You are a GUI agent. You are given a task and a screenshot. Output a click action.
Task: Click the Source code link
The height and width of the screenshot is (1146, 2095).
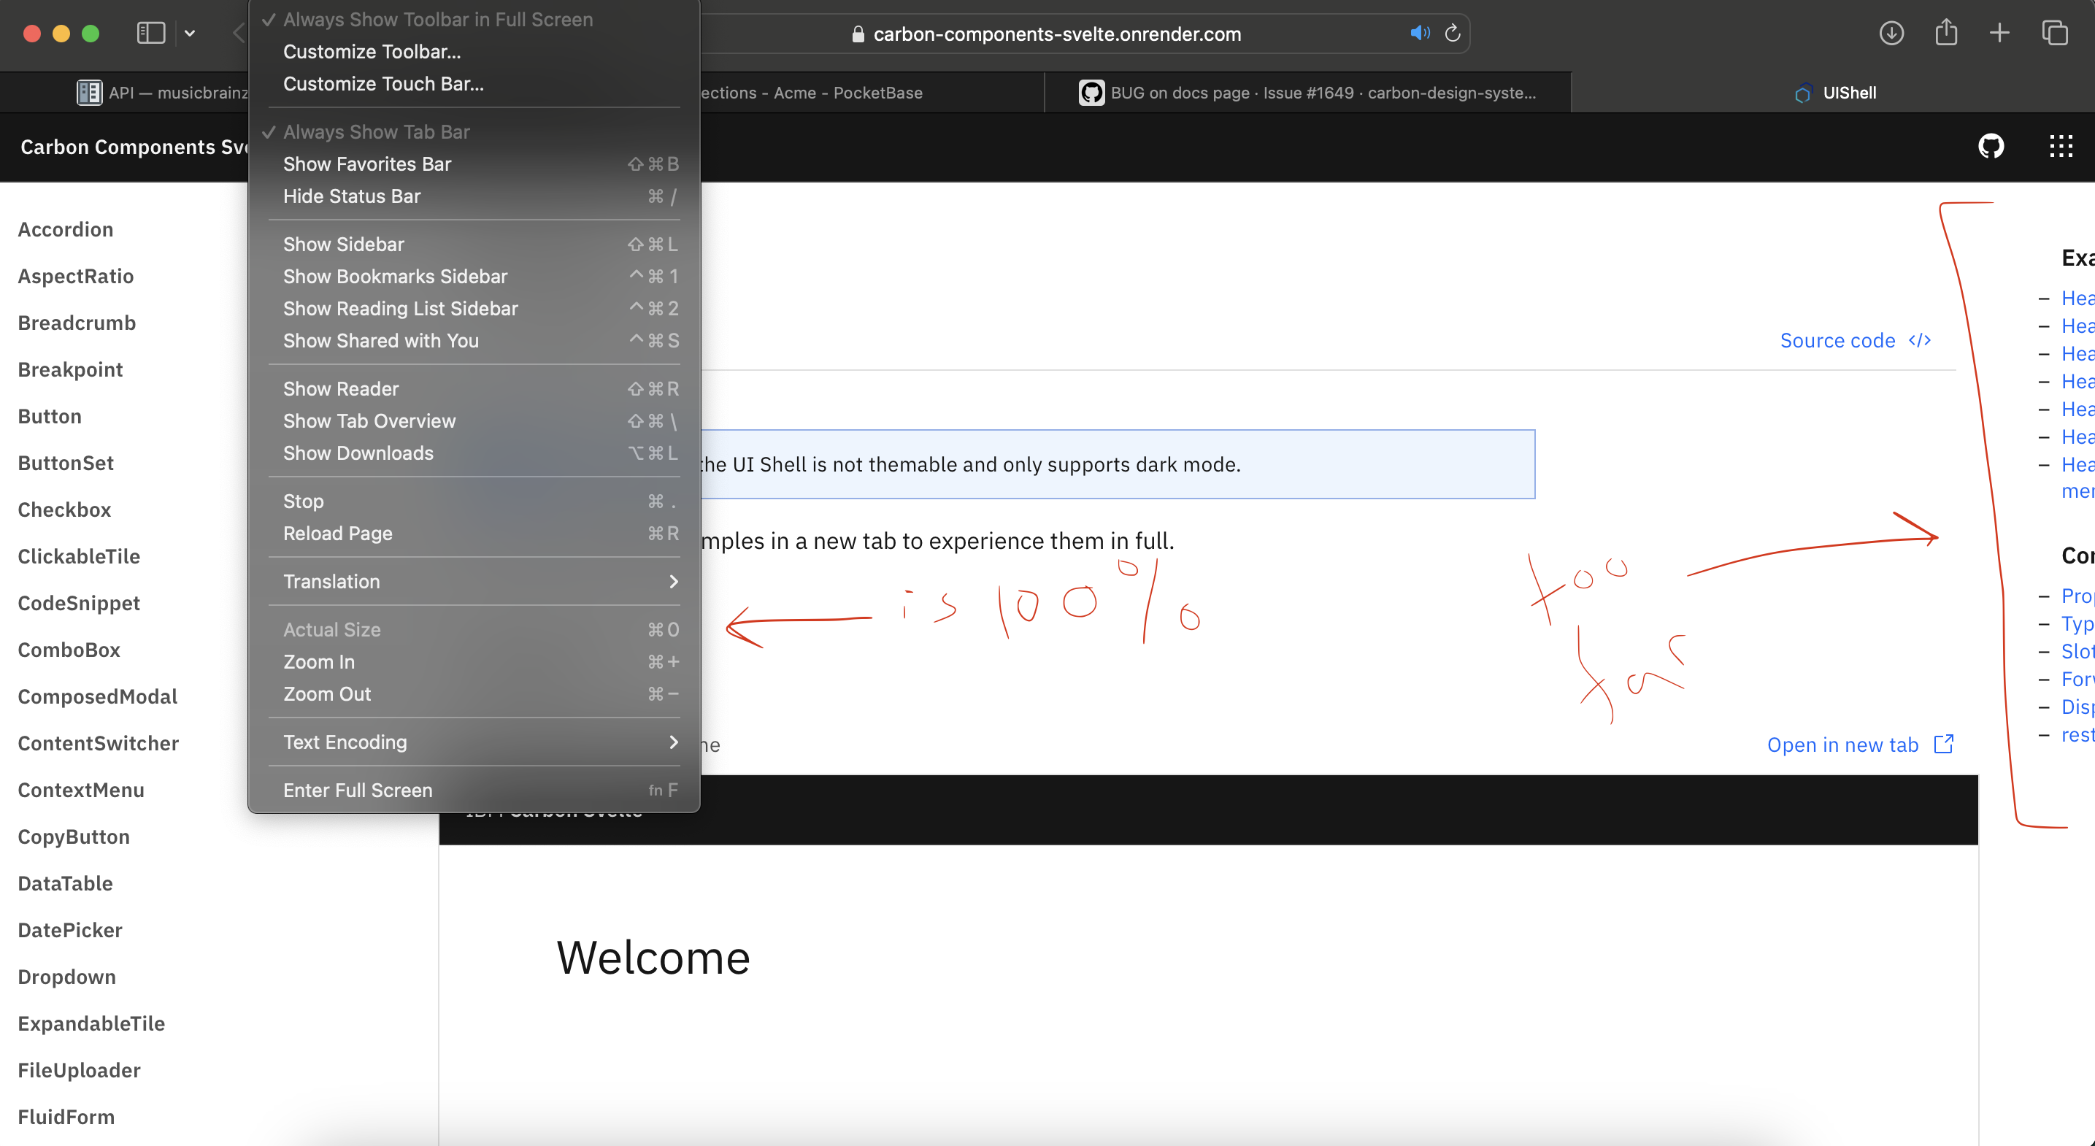coord(1855,340)
